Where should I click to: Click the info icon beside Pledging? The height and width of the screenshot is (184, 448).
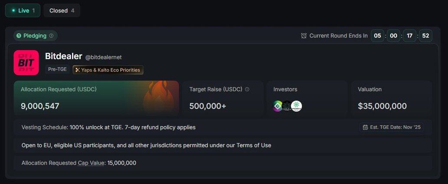[x=51, y=36]
